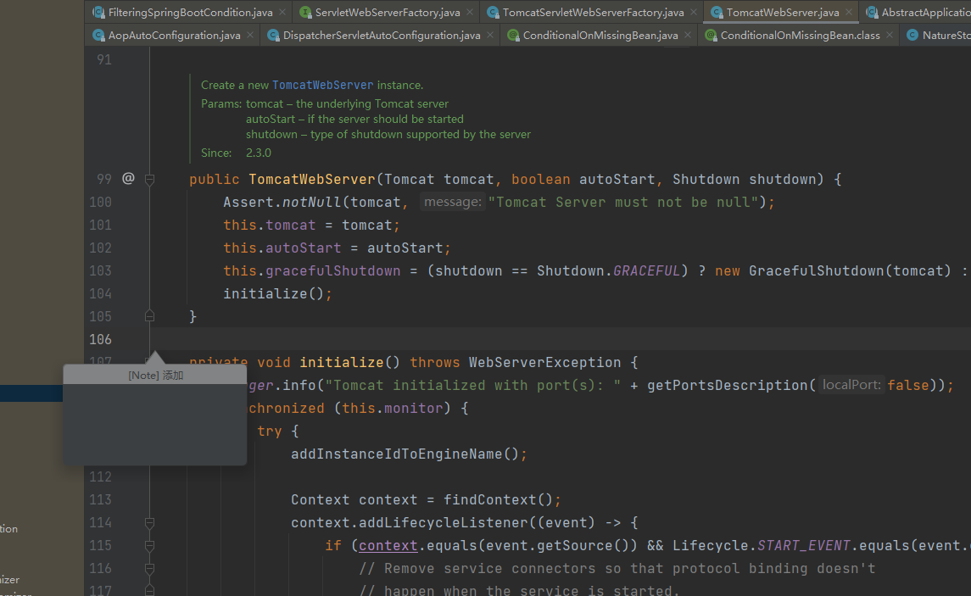This screenshot has height=596, width=971.
Task: Open the DispatcherServletAutoConfiguration.java tab
Action: pyautogui.click(x=382, y=36)
